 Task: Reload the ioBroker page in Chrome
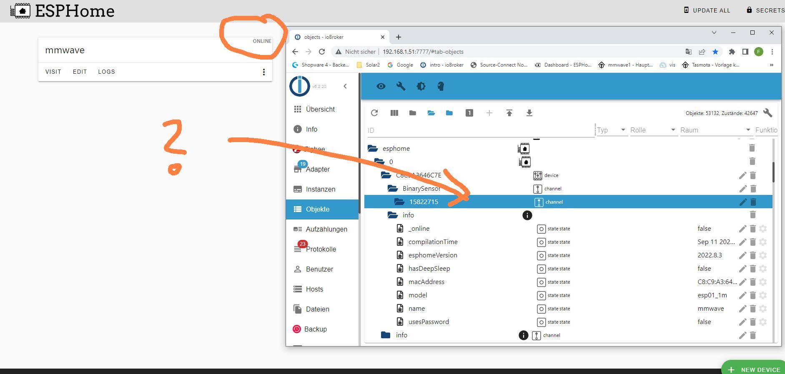click(321, 52)
